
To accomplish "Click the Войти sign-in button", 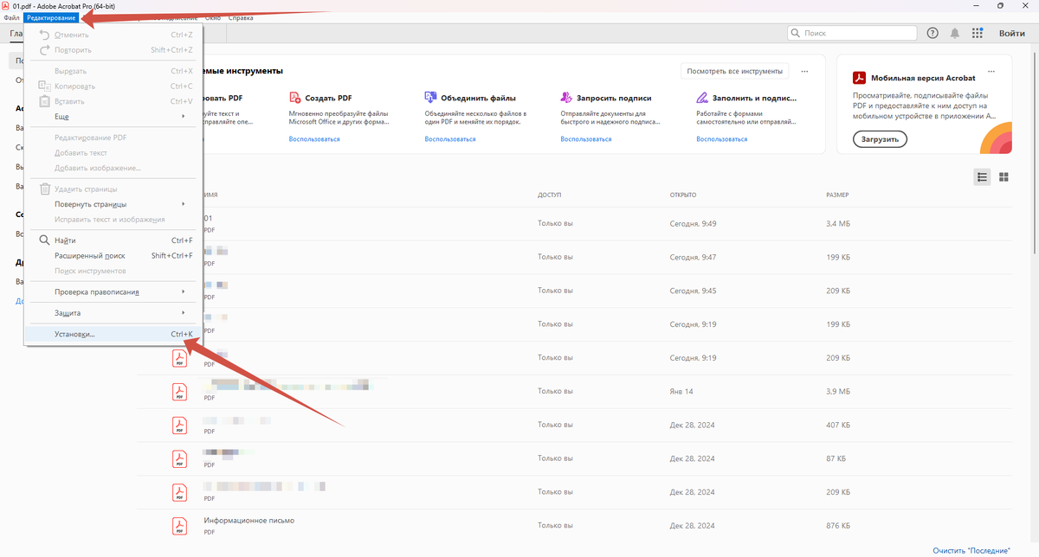I will pyautogui.click(x=1012, y=33).
